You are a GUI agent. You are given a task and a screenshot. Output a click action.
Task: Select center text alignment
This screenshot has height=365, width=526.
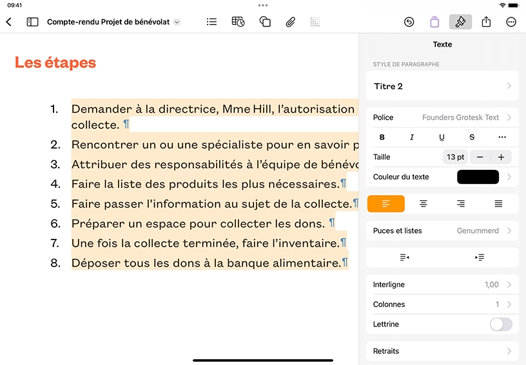click(x=424, y=203)
